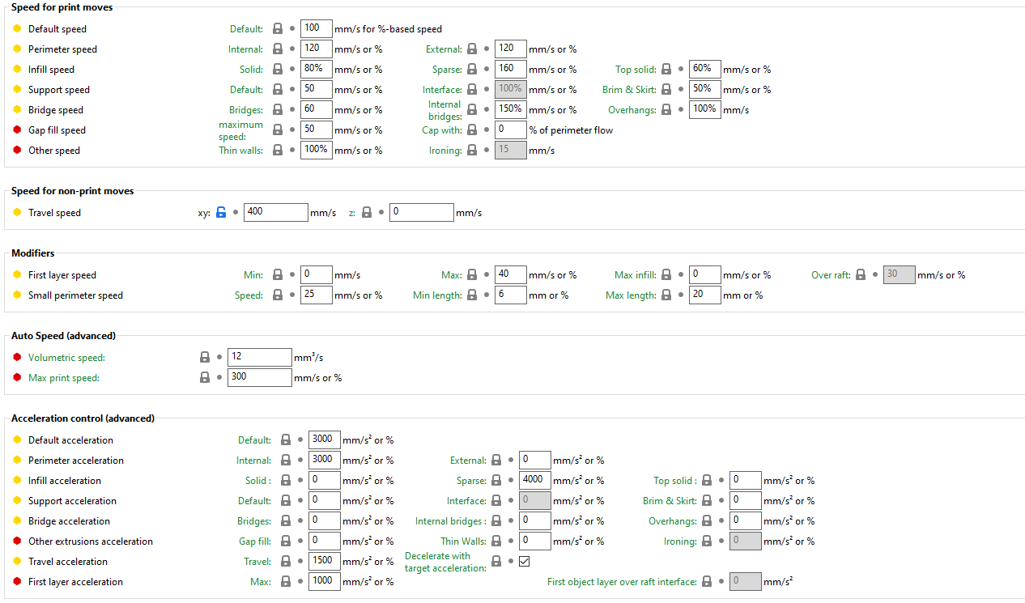Viewport: 1025px width, 603px height.
Task: Click the unlocked blue lock for Travel xy
Action: pyautogui.click(x=221, y=213)
